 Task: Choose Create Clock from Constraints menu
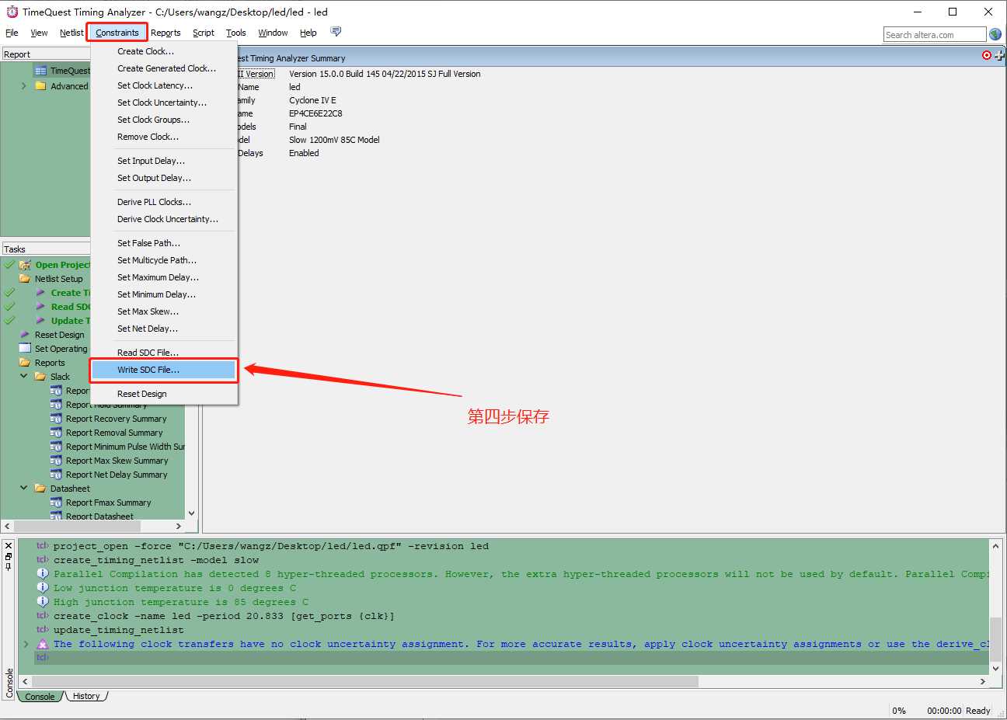[x=164, y=51]
